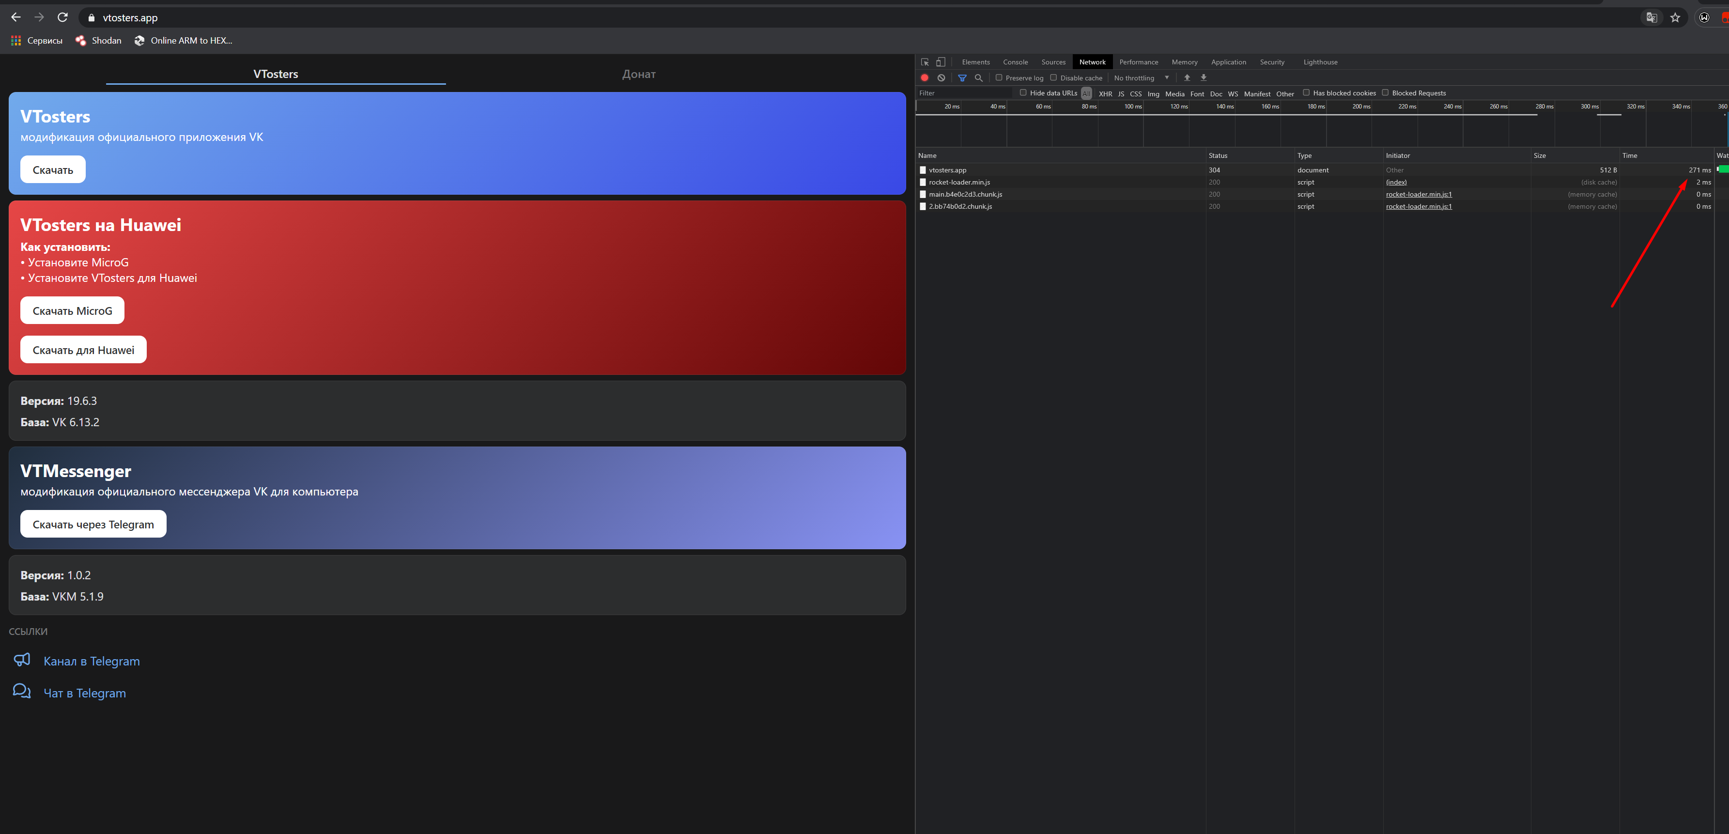Activate the inspect element picker icon

coord(925,62)
